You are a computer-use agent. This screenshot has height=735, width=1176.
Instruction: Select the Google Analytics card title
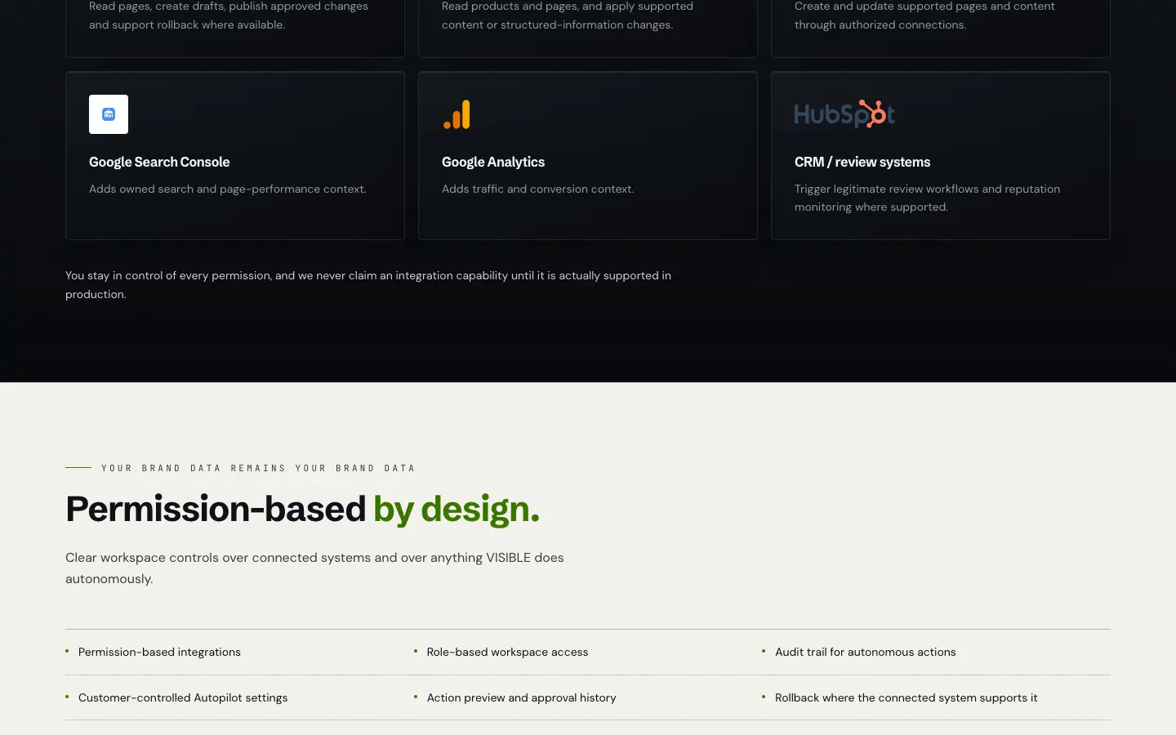tap(493, 162)
